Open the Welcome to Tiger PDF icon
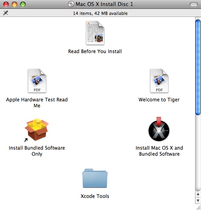 click(x=159, y=81)
